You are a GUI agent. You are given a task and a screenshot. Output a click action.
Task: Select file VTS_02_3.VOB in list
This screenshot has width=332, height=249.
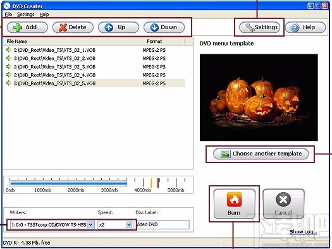point(54,66)
